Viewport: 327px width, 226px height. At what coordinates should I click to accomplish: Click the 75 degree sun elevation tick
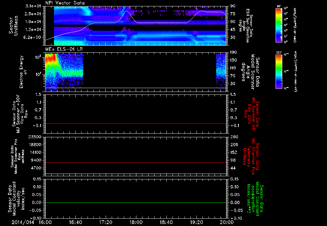(233, 14)
